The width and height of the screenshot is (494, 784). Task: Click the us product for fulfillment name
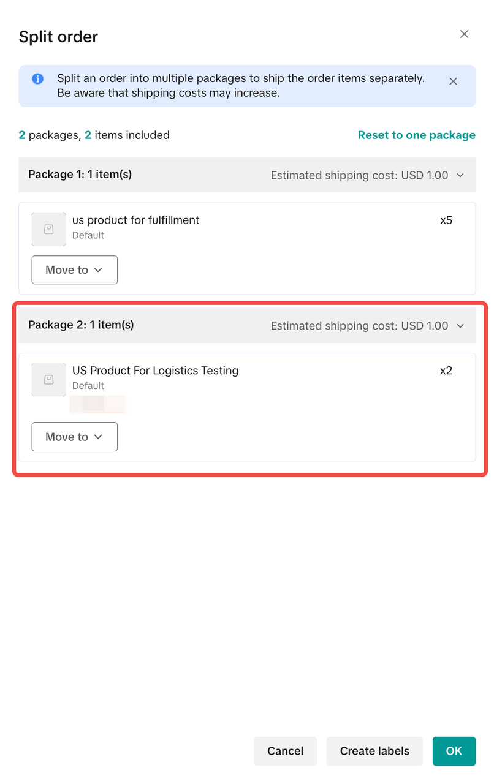(x=135, y=220)
